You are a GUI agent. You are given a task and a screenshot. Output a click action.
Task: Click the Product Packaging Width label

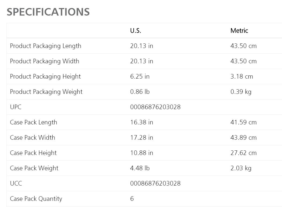(45, 61)
